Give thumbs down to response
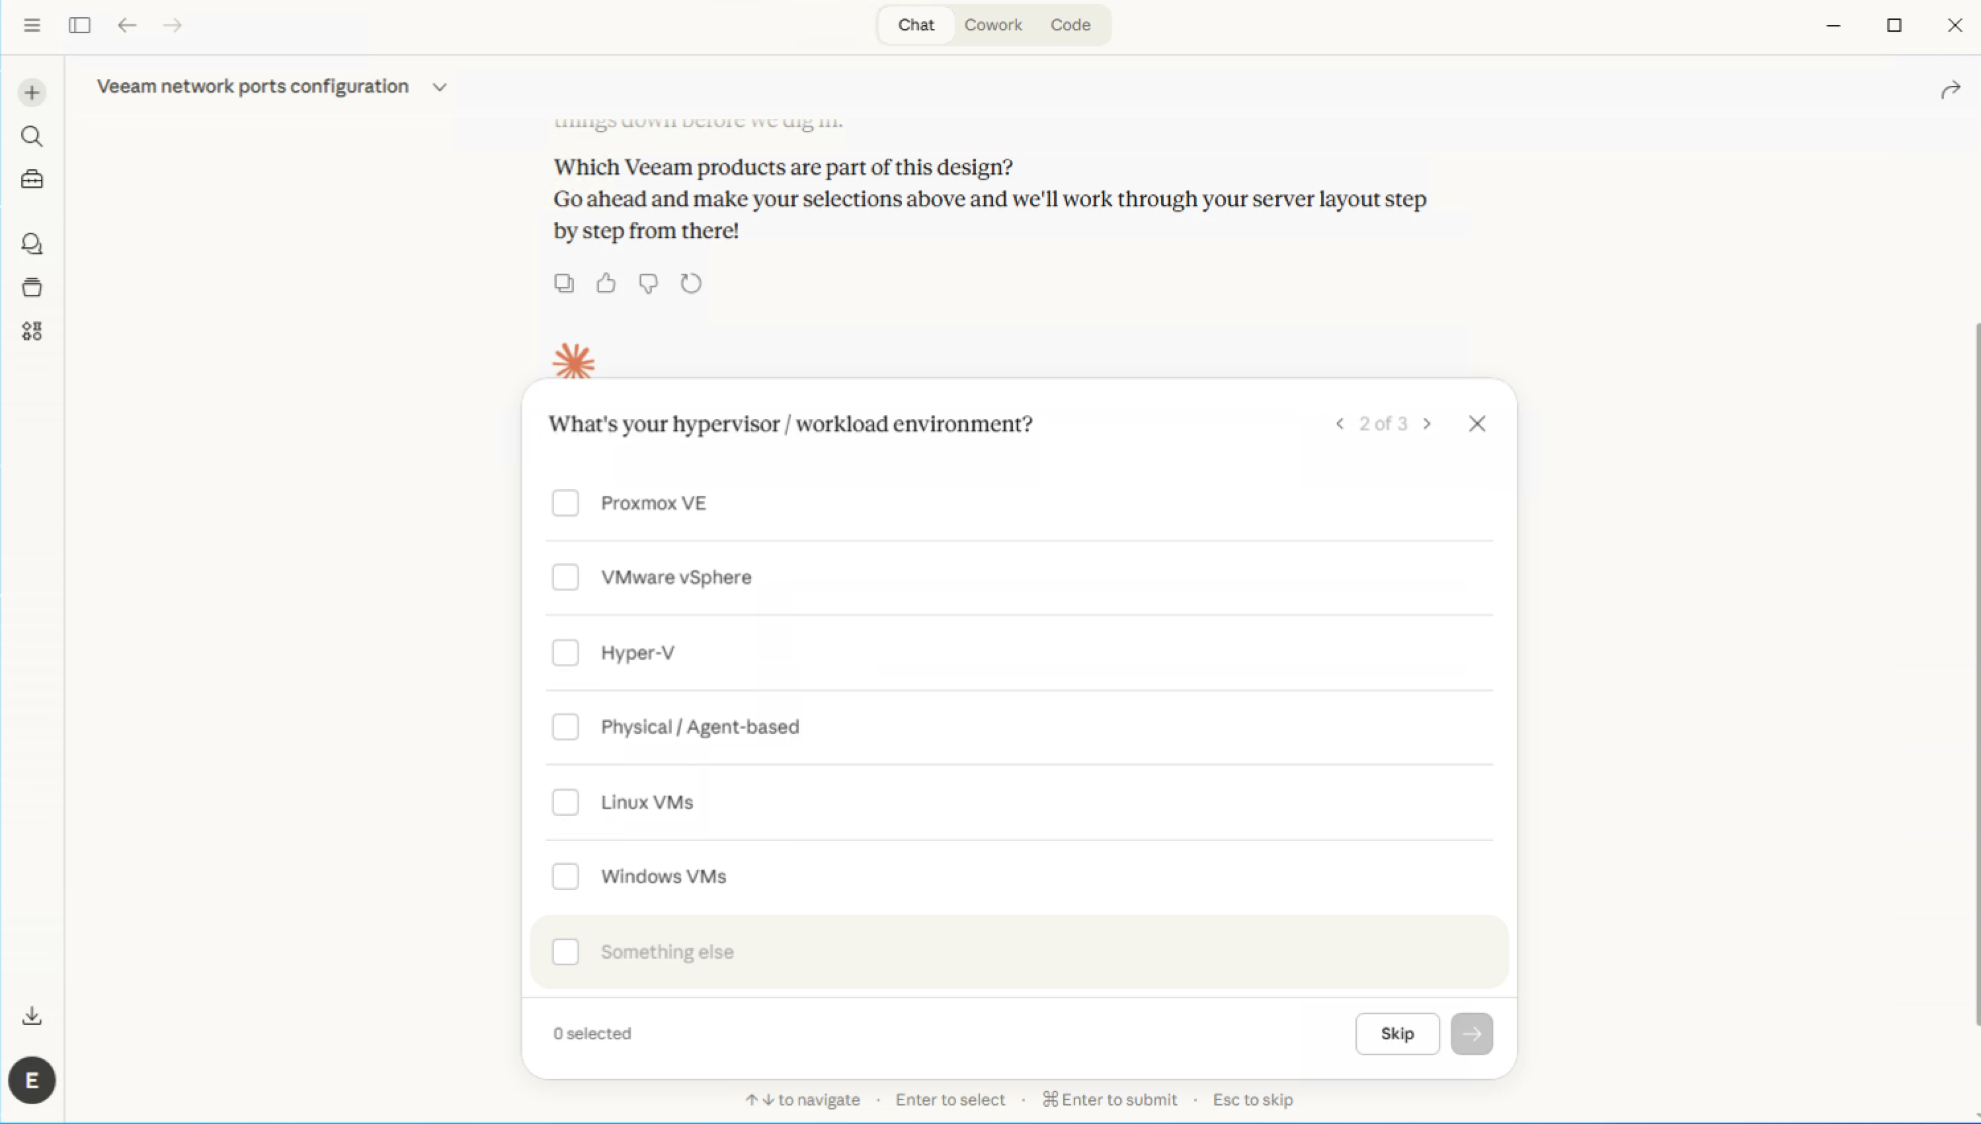The height and width of the screenshot is (1124, 1981). [x=649, y=284]
